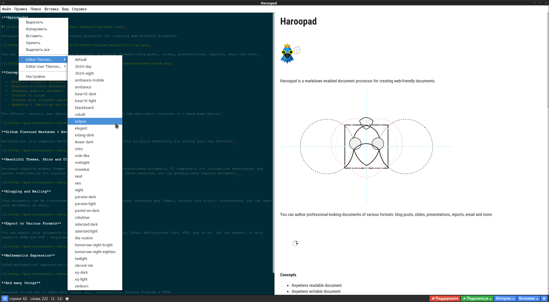Screen dimensions: 549x302
Task: Choose Копировать from context menu
Action: [43, 29]
